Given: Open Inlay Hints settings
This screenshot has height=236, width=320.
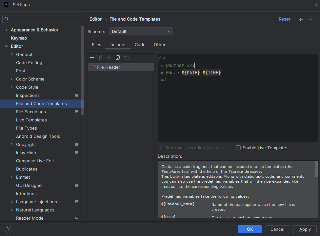Looking at the screenshot, I should [x=27, y=153].
